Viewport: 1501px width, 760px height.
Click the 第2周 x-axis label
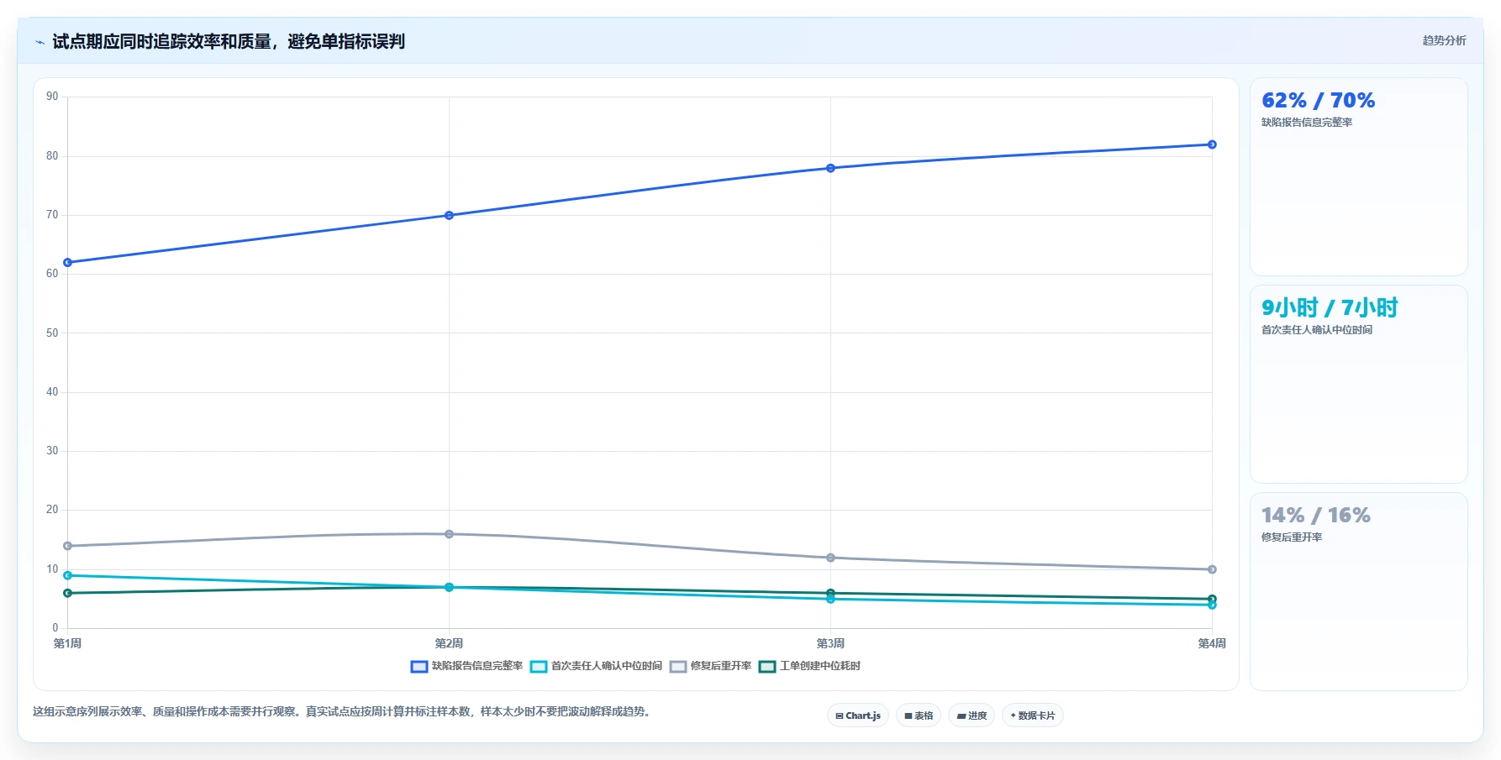(449, 643)
